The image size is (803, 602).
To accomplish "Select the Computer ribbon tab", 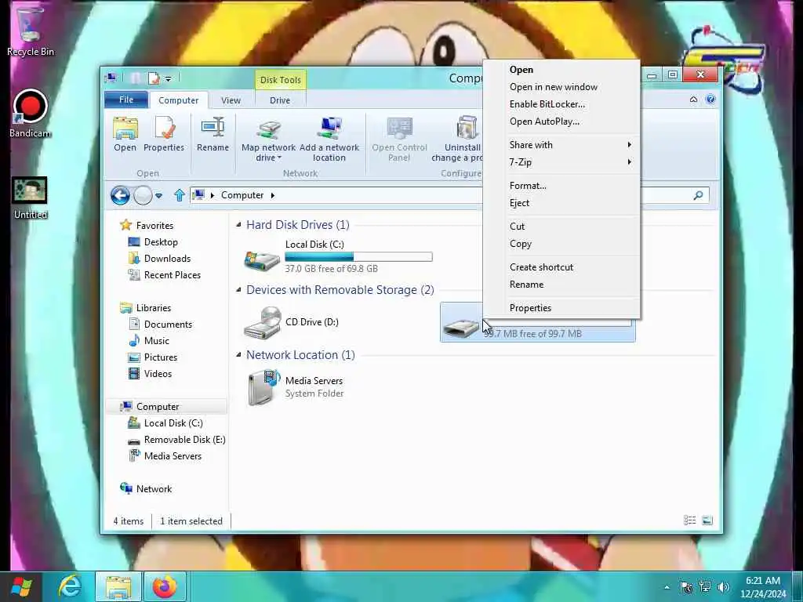I will click(178, 100).
